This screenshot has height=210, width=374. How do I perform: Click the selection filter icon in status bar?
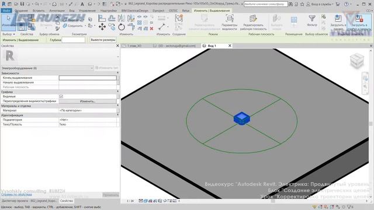click(x=350, y=207)
